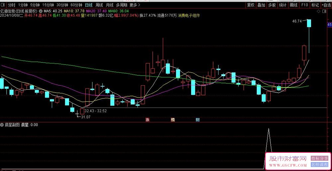Select the latest cyan candle at 46.74
This screenshot has height=171, width=332.
309,23
